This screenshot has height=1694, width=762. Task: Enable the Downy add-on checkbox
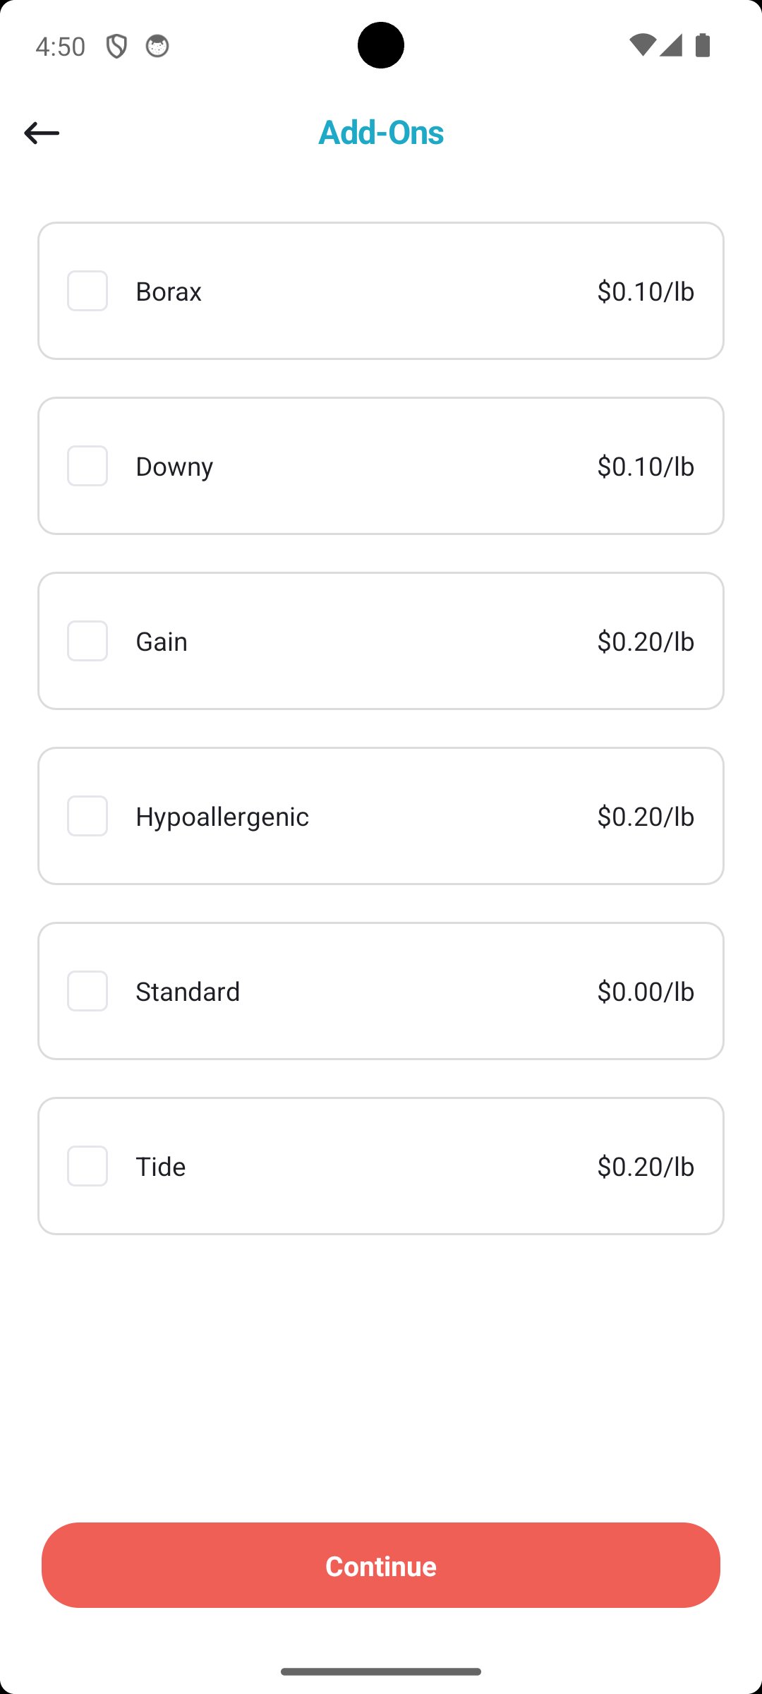(x=87, y=466)
